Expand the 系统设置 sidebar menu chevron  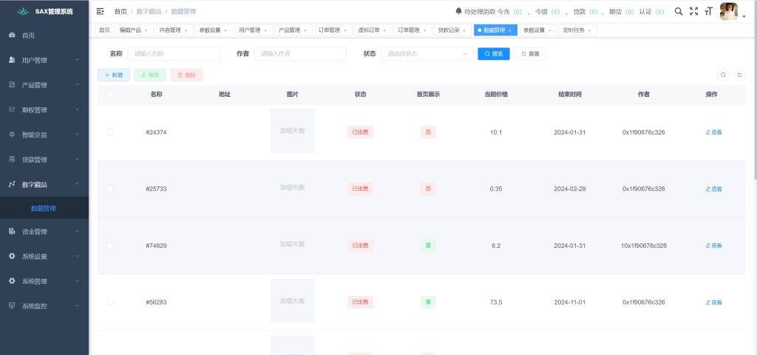coord(77,256)
